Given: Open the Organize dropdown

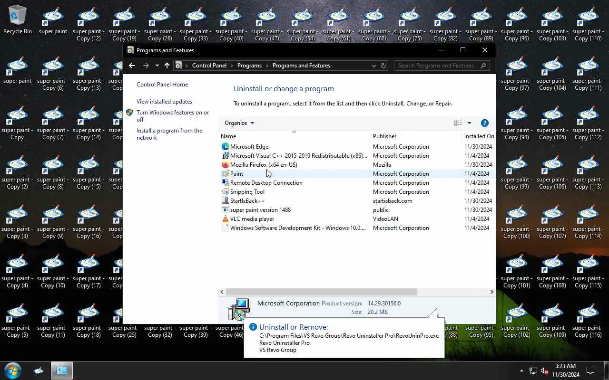Looking at the screenshot, I should pos(239,123).
